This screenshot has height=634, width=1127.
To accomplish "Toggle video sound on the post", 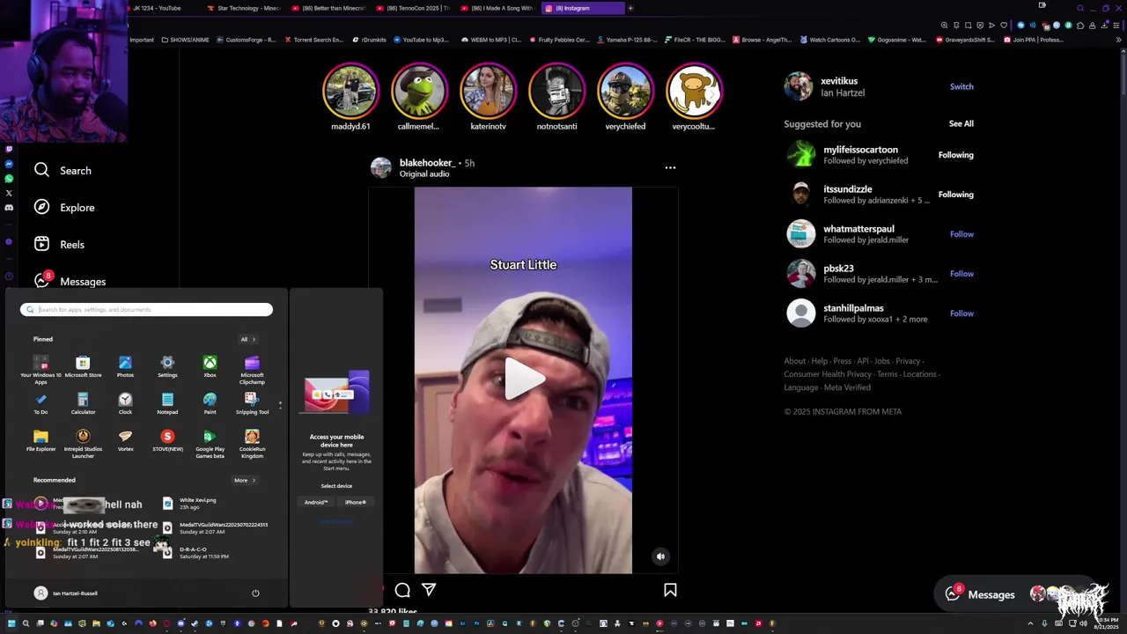I will tap(660, 556).
